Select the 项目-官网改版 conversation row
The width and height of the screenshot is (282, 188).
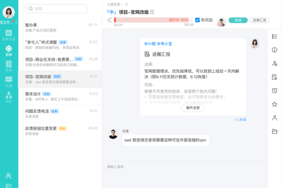pos(61,79)
